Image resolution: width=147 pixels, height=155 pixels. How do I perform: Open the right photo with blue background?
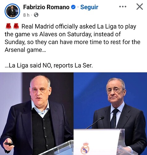pyautogui.click(x=110, y=114)
